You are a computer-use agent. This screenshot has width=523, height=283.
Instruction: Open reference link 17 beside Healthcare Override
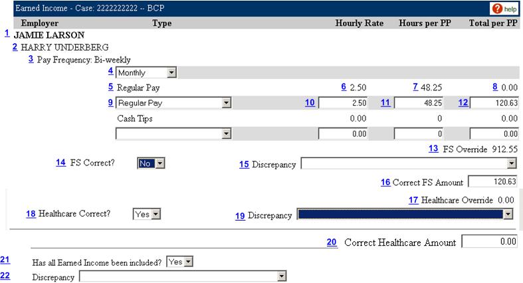[413, 199]
